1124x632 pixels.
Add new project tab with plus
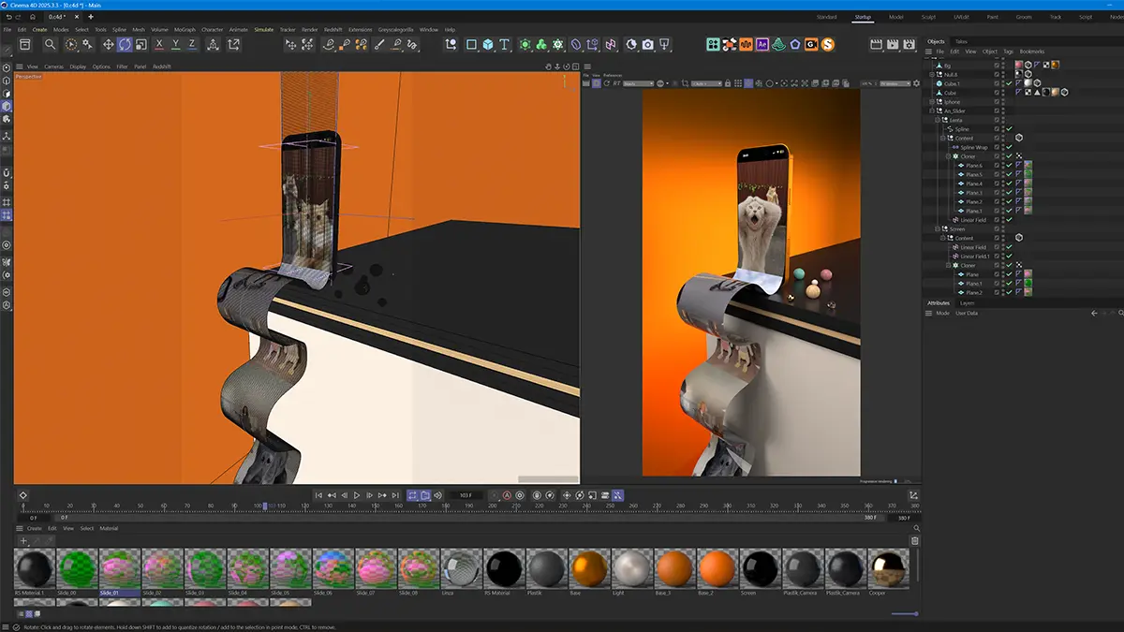pos(90,17)
